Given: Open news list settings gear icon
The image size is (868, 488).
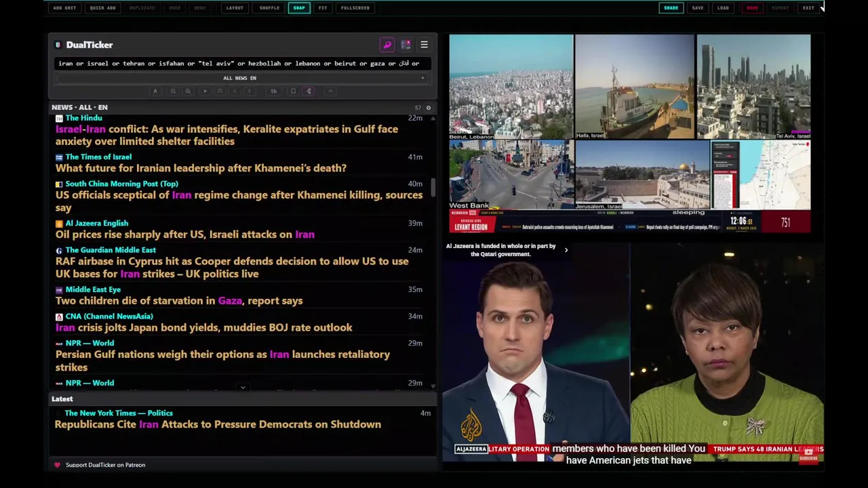Looking at the screenshot, I should click(x=428, y=108).
